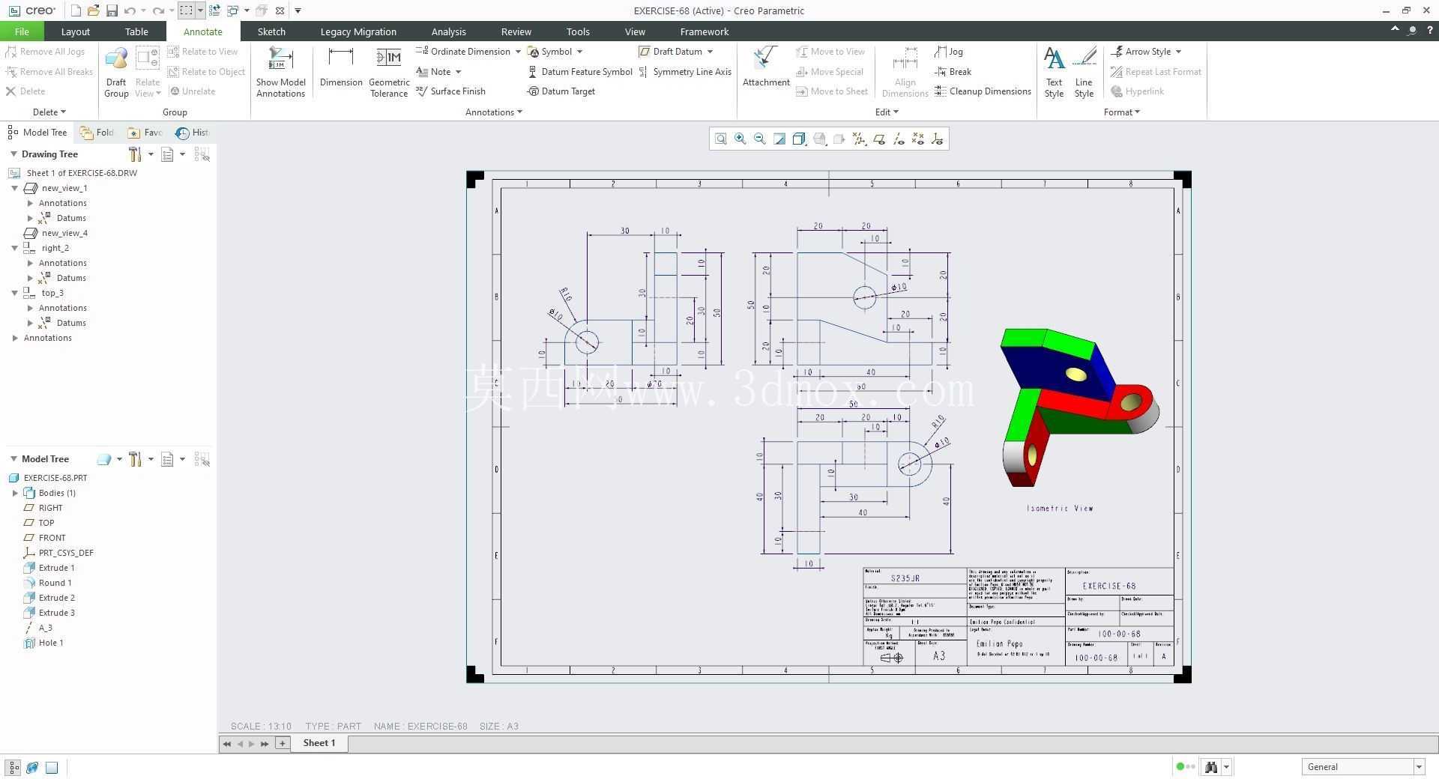Select Geometric Tolerance tool
The image size is (1439, 779).
[x=389, y=73]
